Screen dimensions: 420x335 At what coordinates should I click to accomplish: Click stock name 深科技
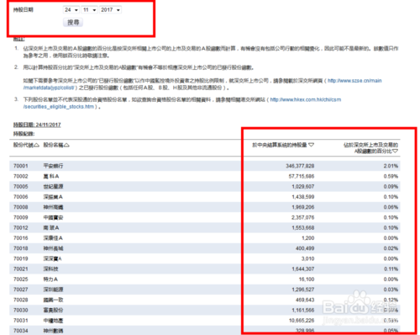pyautogui.click(x=50, y=269)
